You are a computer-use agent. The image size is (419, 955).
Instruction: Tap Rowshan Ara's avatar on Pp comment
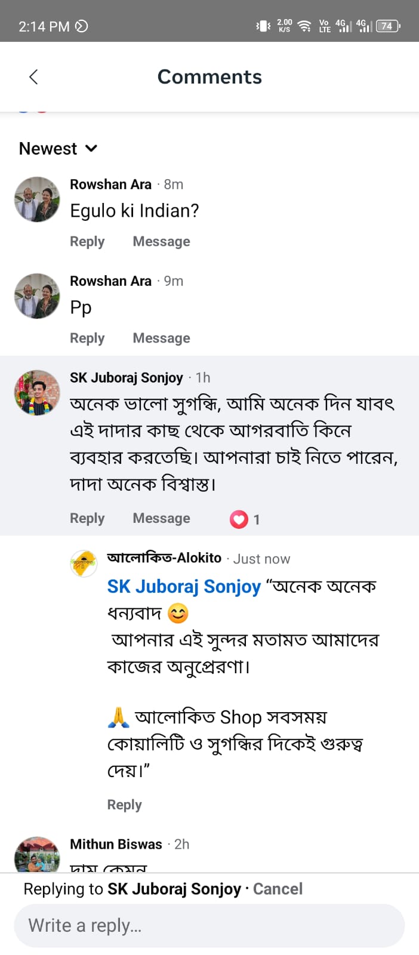point(37,296)
